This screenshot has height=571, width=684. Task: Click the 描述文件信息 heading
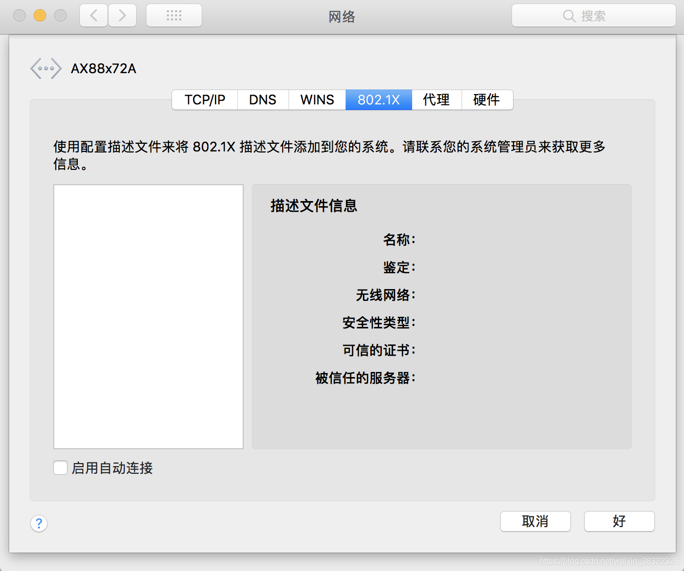click(x=314, y=206)
